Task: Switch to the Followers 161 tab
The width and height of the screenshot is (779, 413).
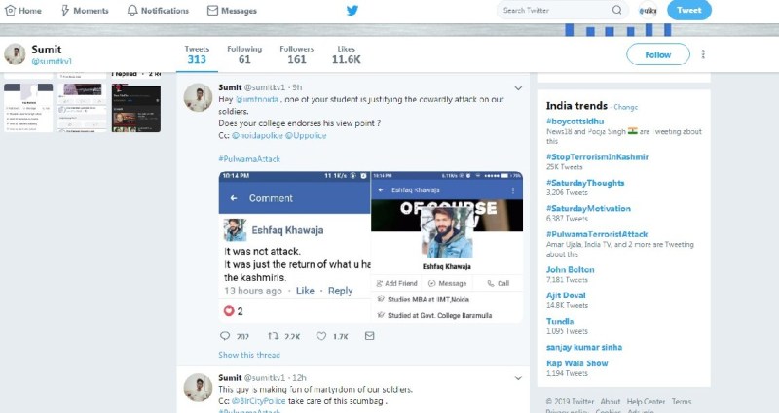Action: [296, 54]
